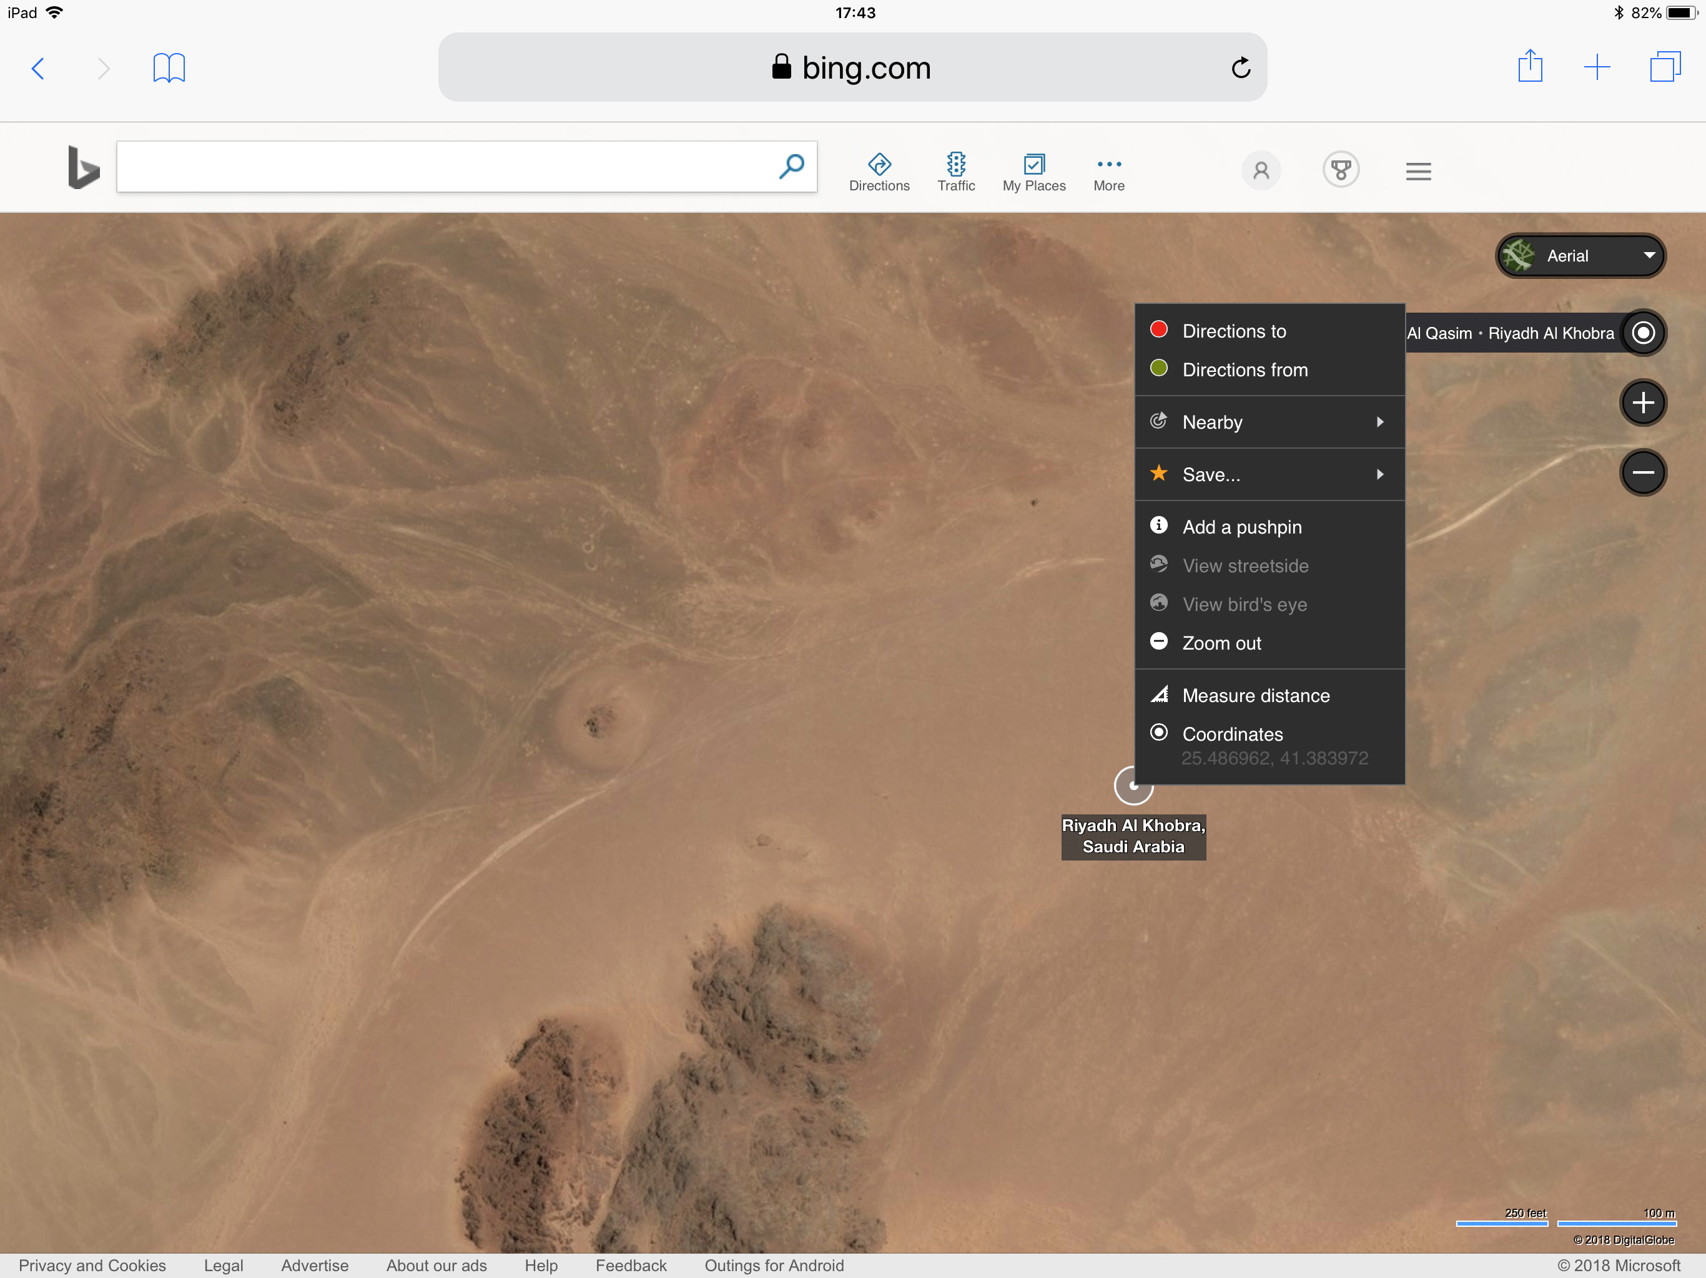This screenshot has height=1278, width=1706.
Task: Open the Aerial map style dropdown
Action: pos(1581,256)
